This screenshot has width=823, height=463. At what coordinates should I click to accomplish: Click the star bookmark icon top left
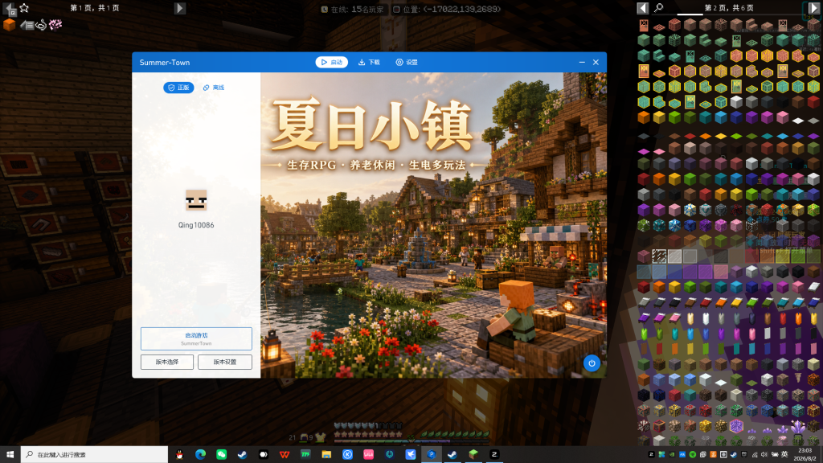click(x=24, y=8)
